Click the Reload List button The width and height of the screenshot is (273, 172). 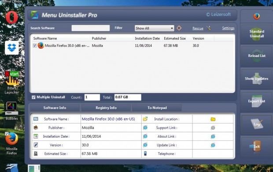coord(257,56)
